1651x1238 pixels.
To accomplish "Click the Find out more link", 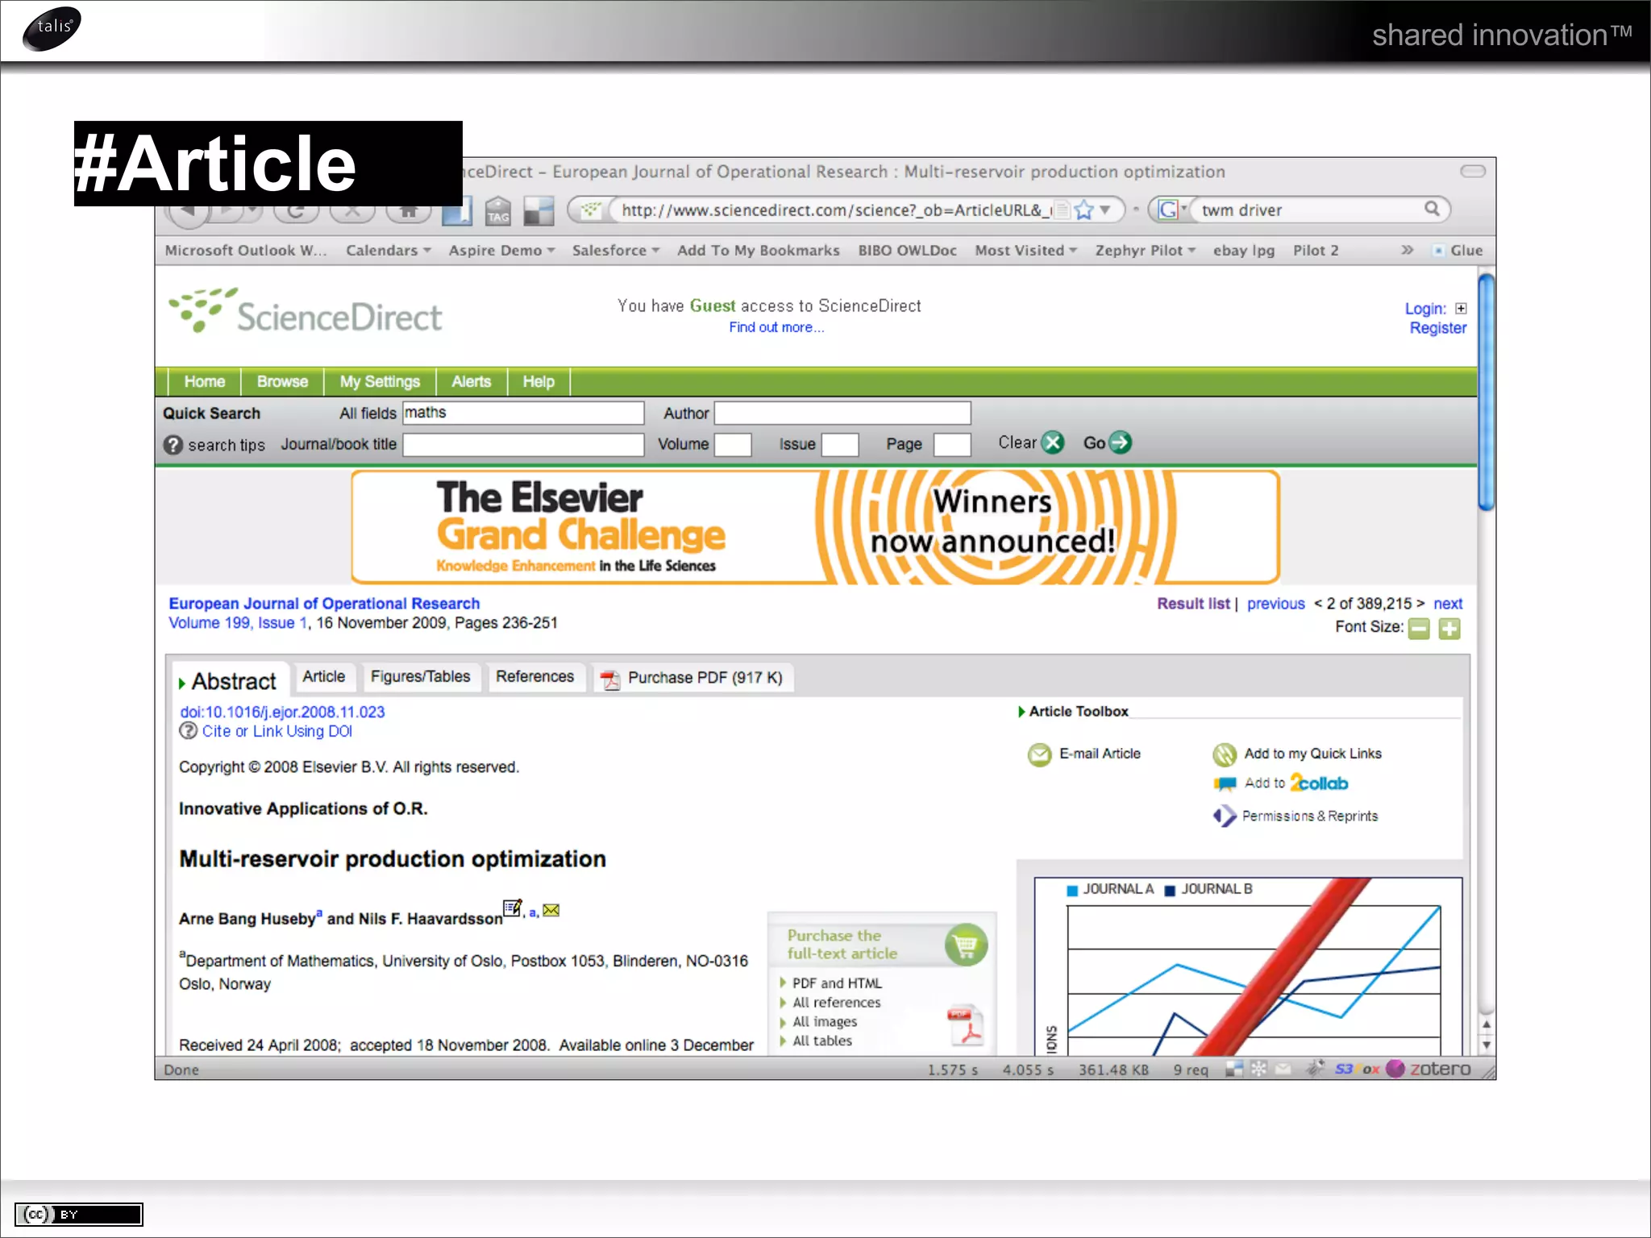I will pyautogui.click(x=776, y=327).
